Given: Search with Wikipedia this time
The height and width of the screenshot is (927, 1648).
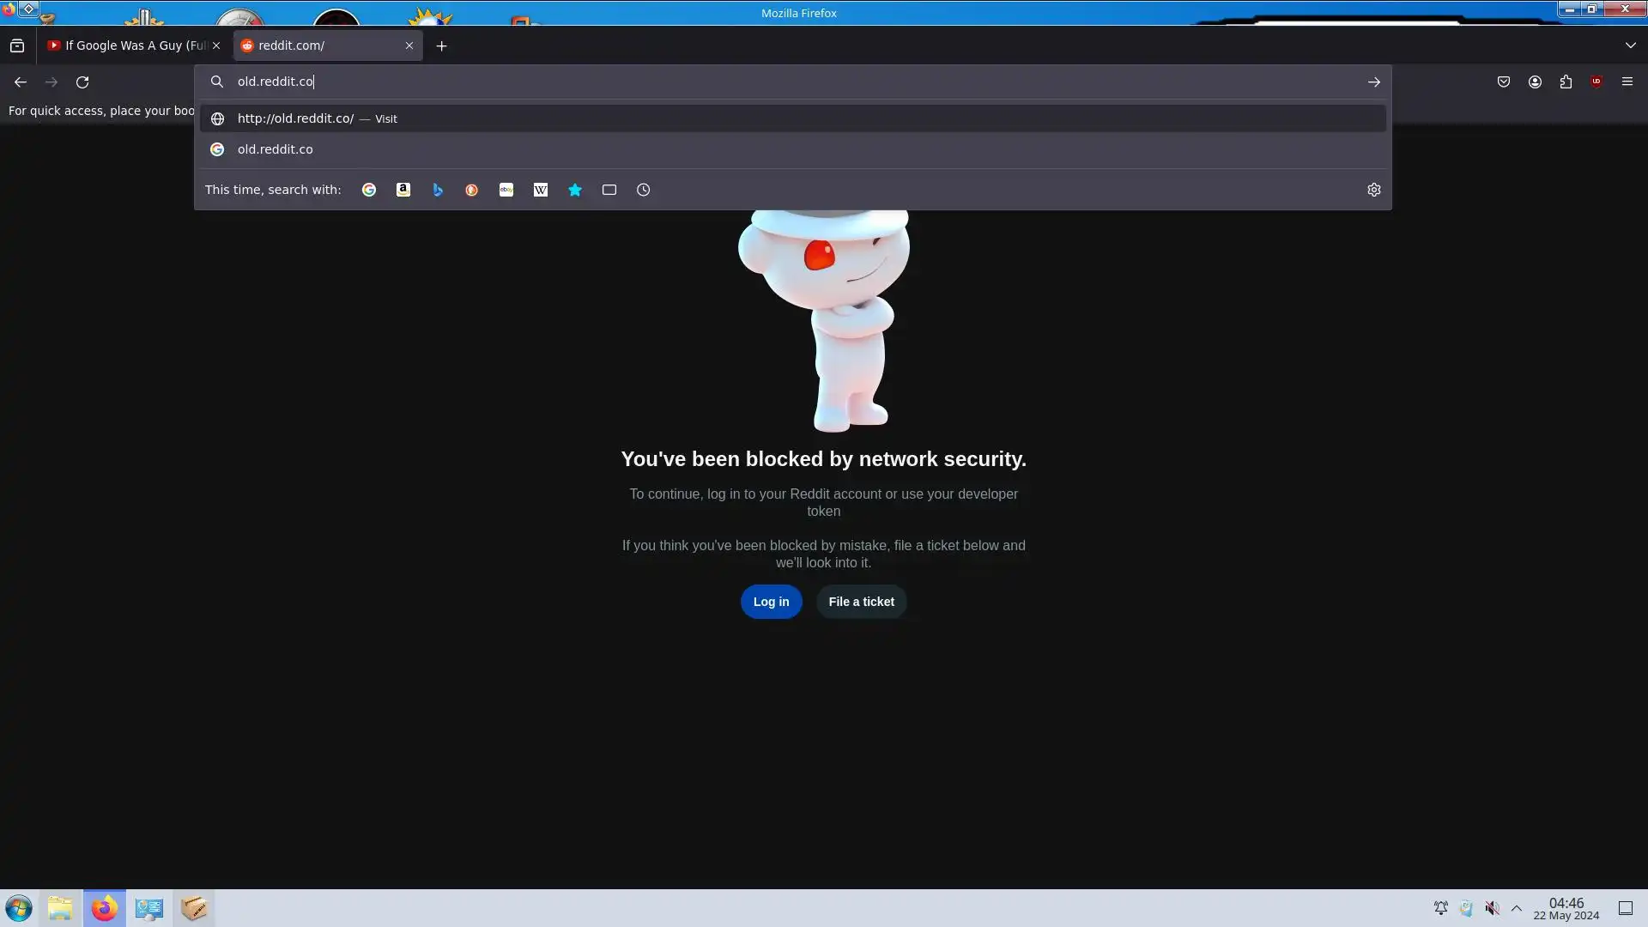Looking at the screenshot, I should (541, 190).
